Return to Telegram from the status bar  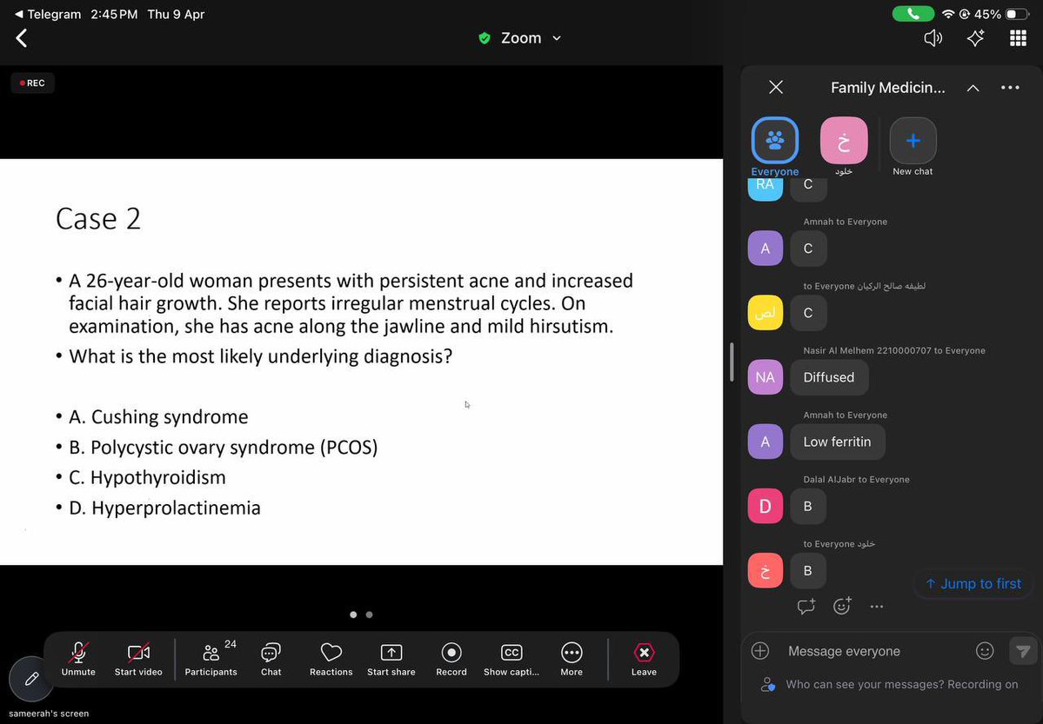[48, 14]
